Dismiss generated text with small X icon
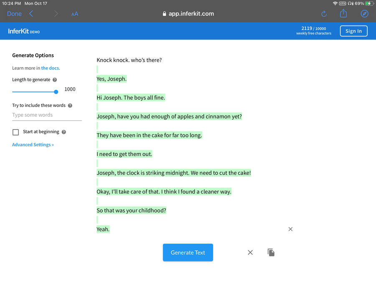The width and height of the screenshot is (376, 282). 290,229
